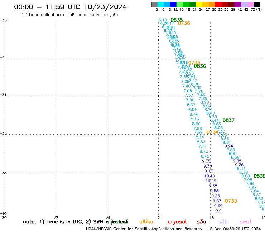Screen dimensions: 265x232
Task: Click the wave height value 7.67
Action: click(x=252, y=187)
